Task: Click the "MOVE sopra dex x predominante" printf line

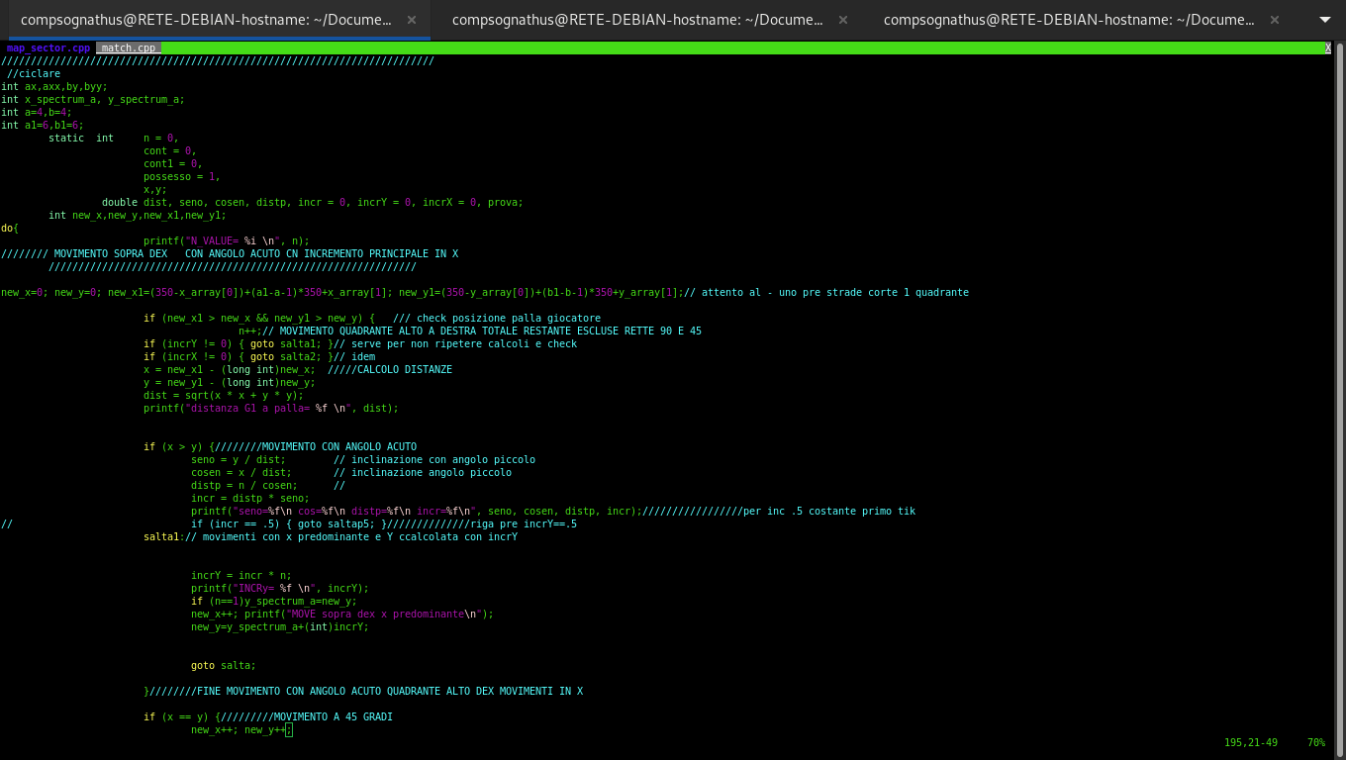Action: [x=342, y=614]
